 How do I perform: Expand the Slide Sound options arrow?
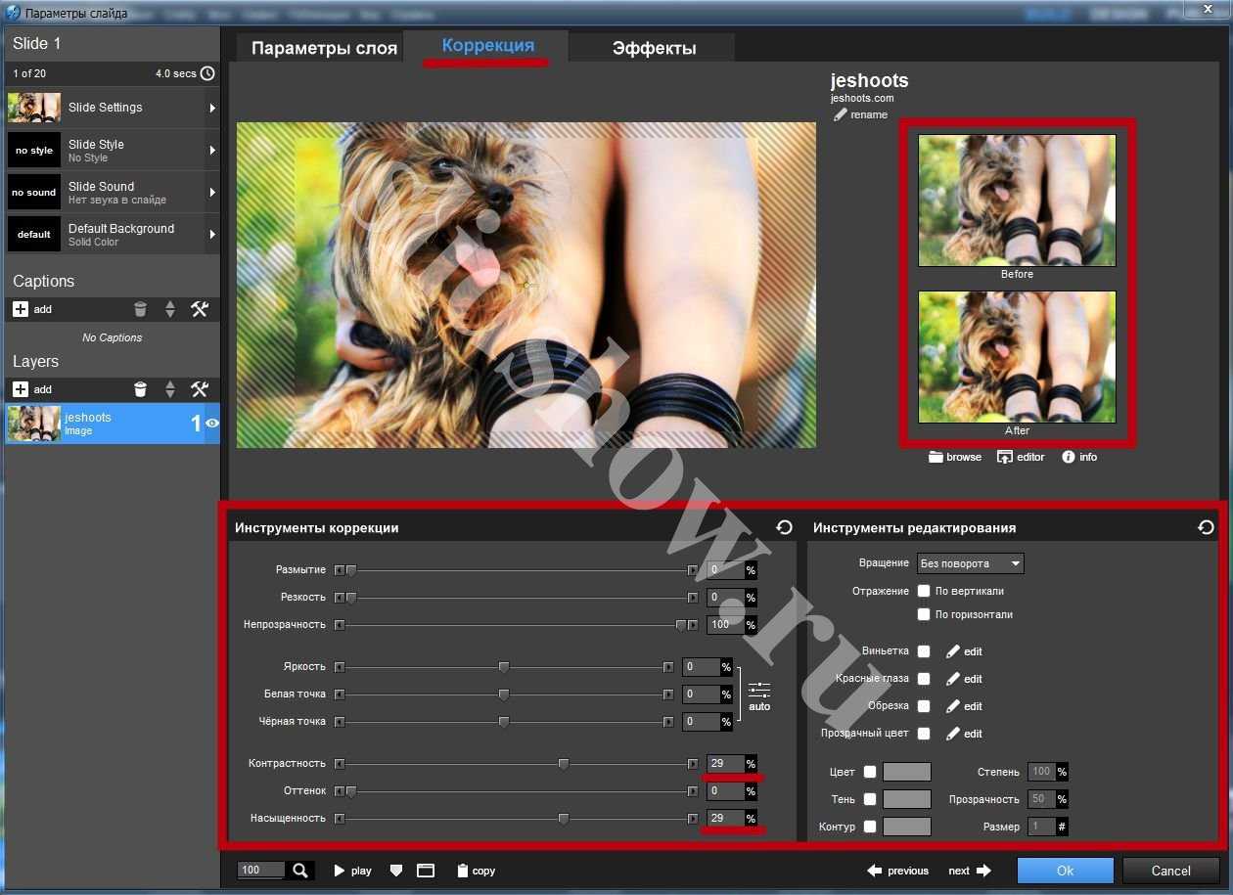click(212, 193)
